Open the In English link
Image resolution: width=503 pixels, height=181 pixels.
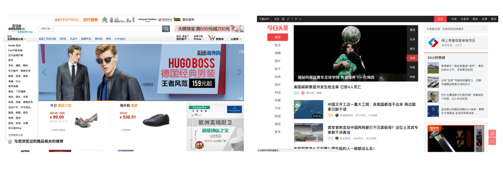tap(120, 39)
